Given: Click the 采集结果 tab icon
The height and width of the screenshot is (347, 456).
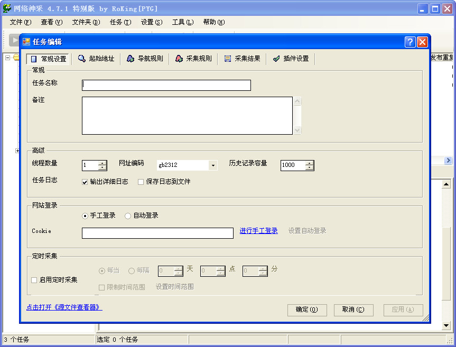Looking at the screenshot, I should pyautogui.click(x=228, y=59).
